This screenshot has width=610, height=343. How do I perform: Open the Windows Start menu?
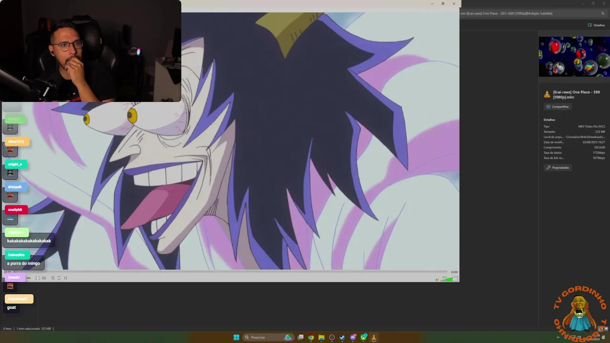236,337
